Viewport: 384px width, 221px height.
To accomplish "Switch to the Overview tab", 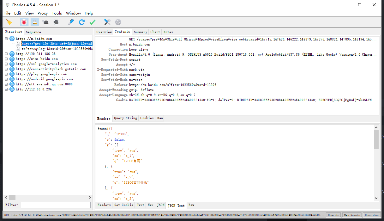I will click(x=104, y=32).
